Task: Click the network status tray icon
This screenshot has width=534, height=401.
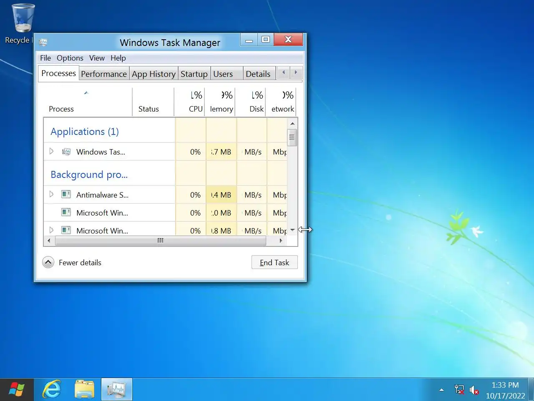Action: pyautogui.click(x=459, y=390)
